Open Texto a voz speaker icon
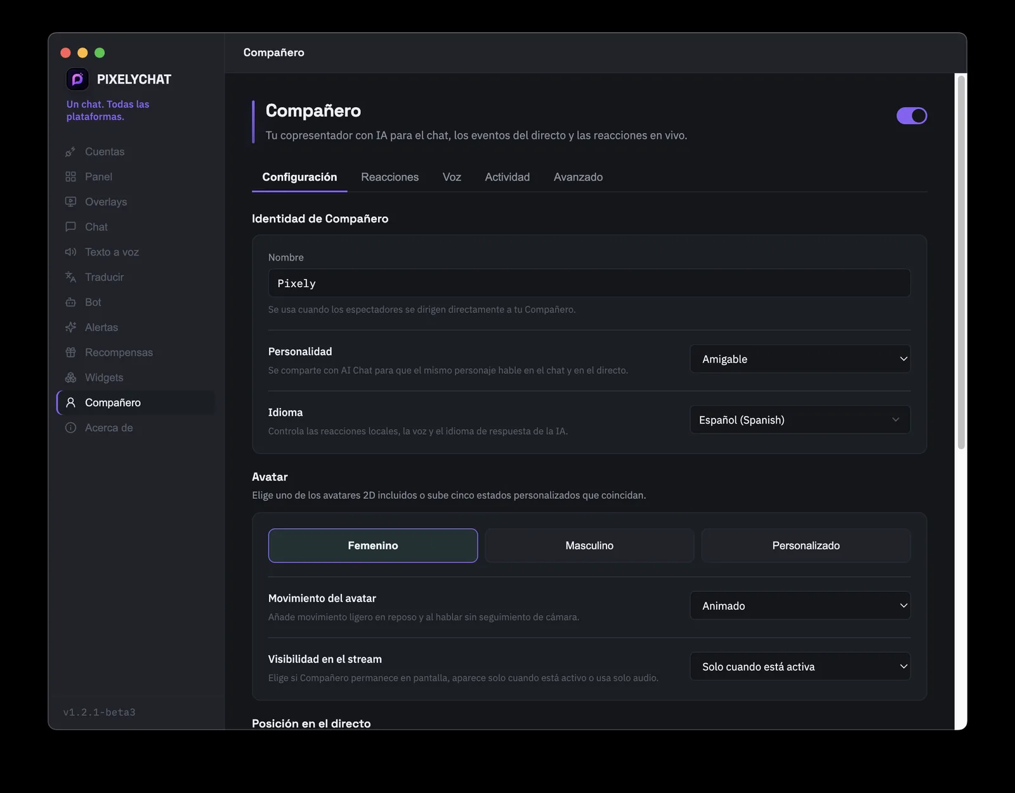 click(70, 252)
